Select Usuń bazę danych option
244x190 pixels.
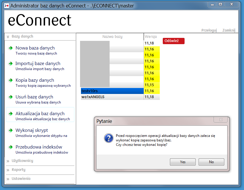point(34,97)
